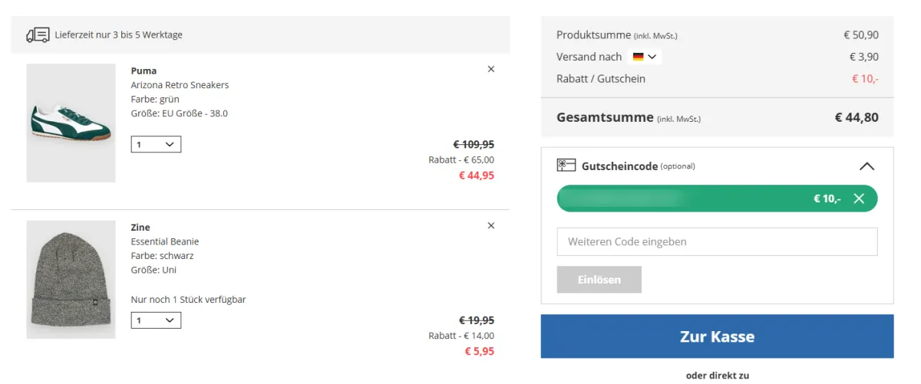This screenshot has height=384, width=921.
Task: Click the voucher coupon icon beside Gutscheincode
Action: (566, 166)
